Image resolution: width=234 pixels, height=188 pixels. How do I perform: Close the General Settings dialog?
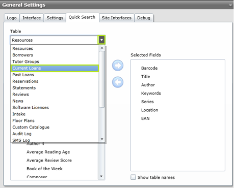tap(230, 5)
